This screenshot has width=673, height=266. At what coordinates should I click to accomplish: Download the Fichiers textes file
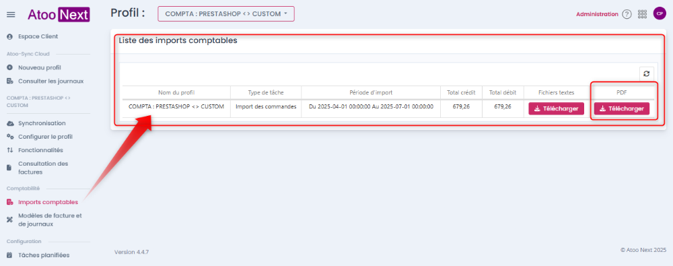coord(557,108)
